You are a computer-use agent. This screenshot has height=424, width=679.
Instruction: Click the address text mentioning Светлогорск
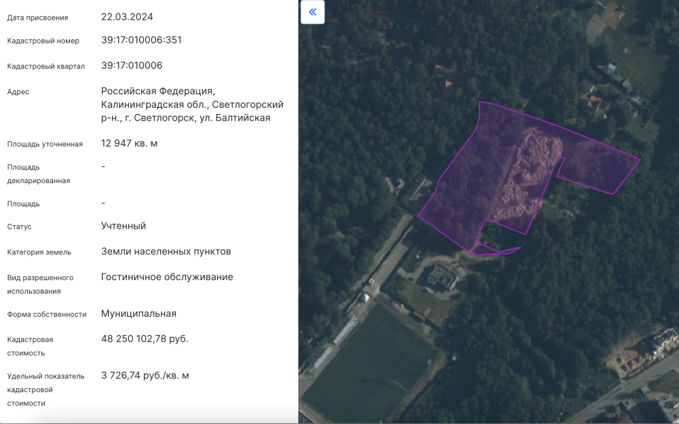[x=192, y=104]
